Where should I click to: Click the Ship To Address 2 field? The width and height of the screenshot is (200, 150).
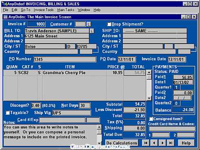coord(155,41)
